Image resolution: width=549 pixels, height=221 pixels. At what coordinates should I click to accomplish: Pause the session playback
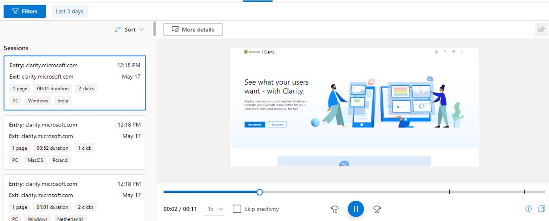pyautogui.click(x=355, y=209)
